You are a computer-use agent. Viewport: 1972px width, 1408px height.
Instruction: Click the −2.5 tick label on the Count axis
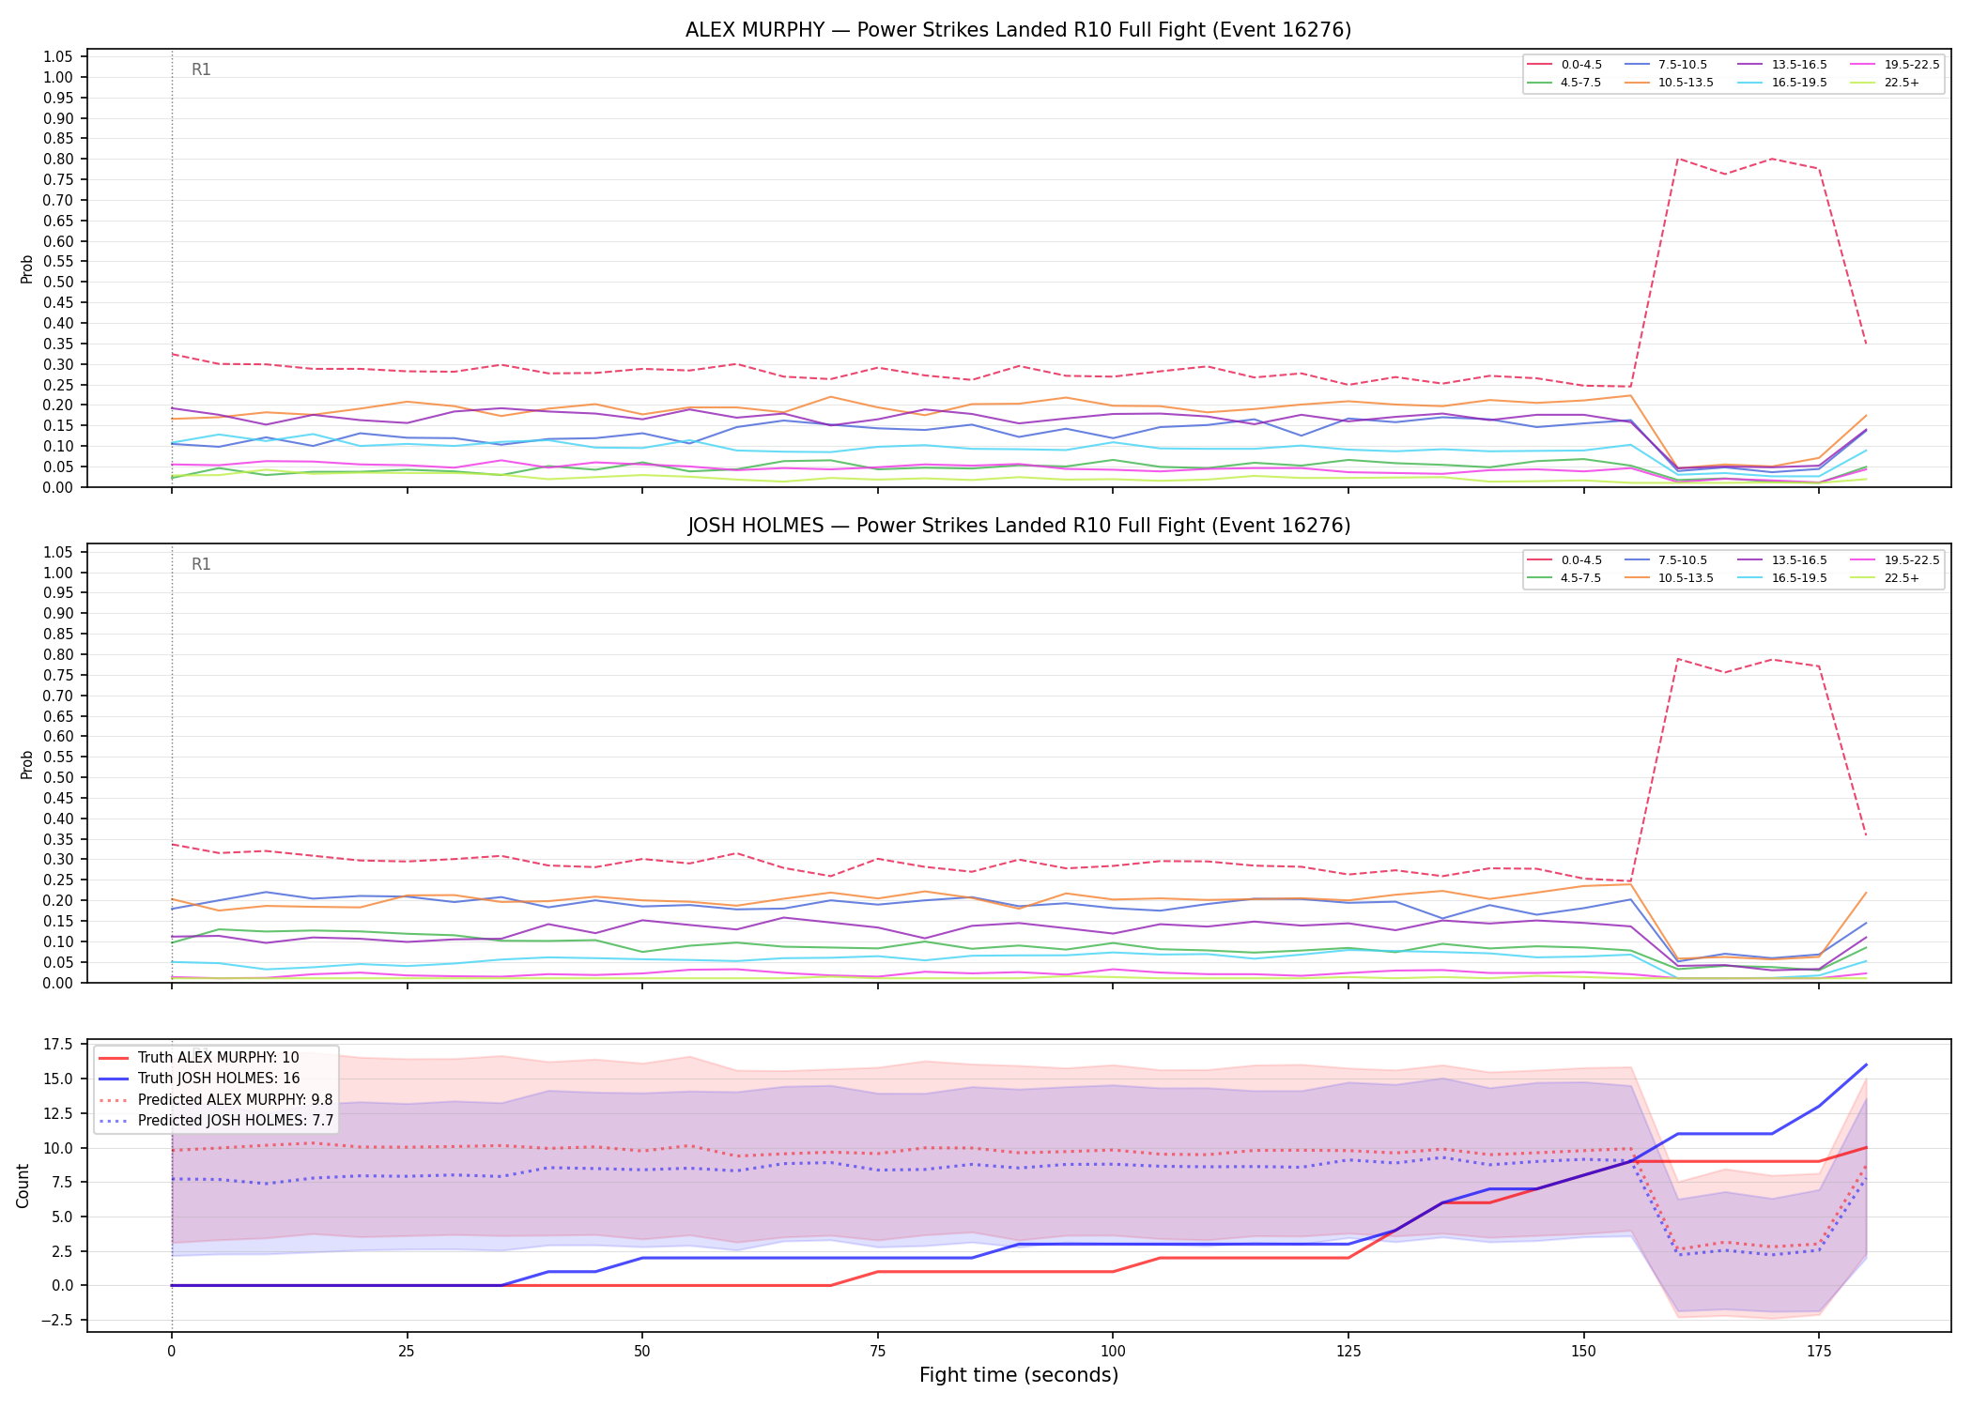(55, 1321)
